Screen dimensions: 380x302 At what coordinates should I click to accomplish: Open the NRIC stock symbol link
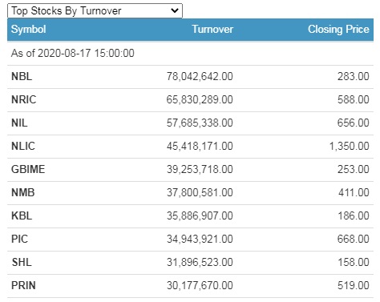point(23,100)
